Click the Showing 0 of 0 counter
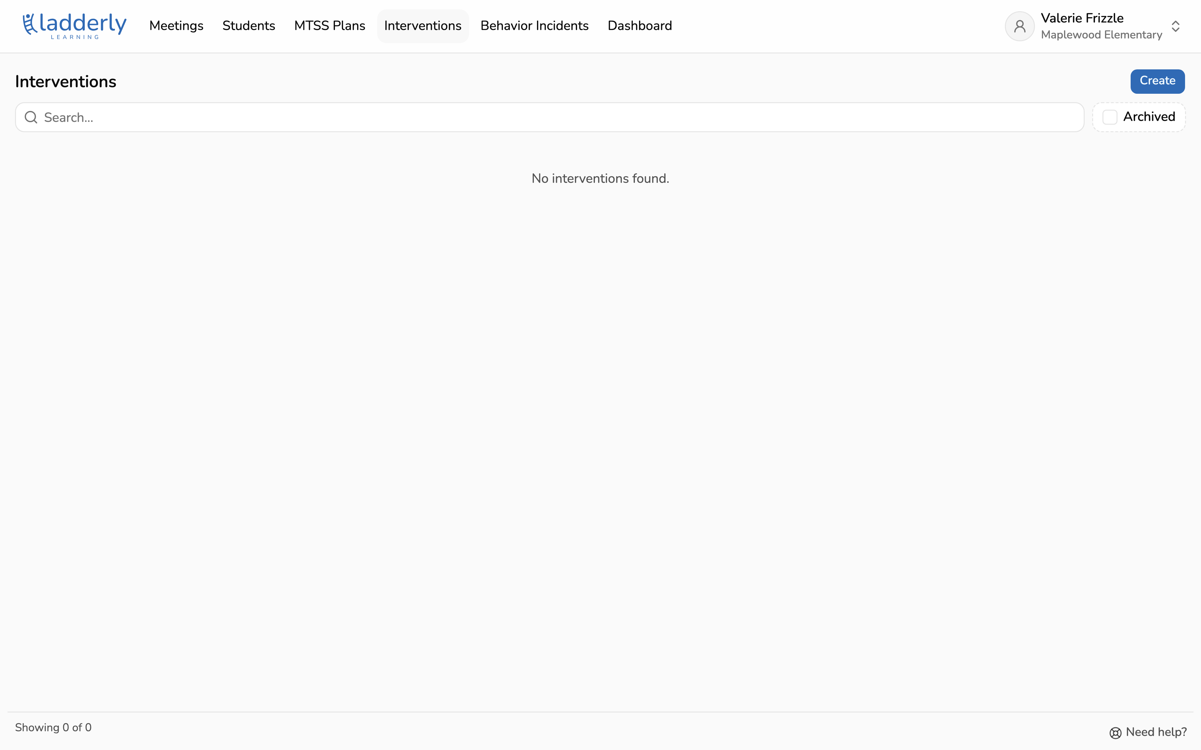 [53, 728]
